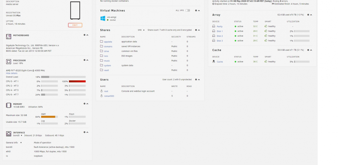The width and height of the screenshot is (338, 165).
Task: Open the Cache device link
Action: pos(220,62)
